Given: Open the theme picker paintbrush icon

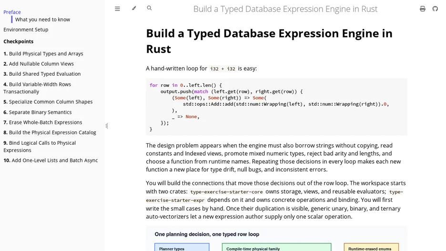Looking at the screenshot, I should click(134, 8).
